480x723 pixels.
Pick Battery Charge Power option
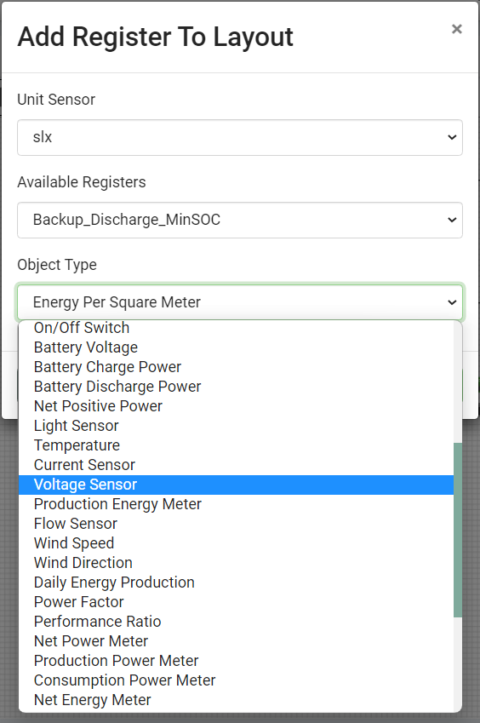[237, 367]
